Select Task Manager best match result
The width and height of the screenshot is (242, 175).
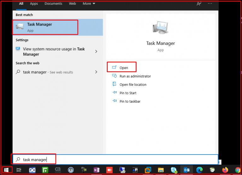coord(58,27)
